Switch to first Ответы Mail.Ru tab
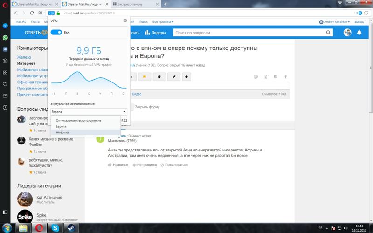Viewport: 373px width, 233px height. [36, 4]
